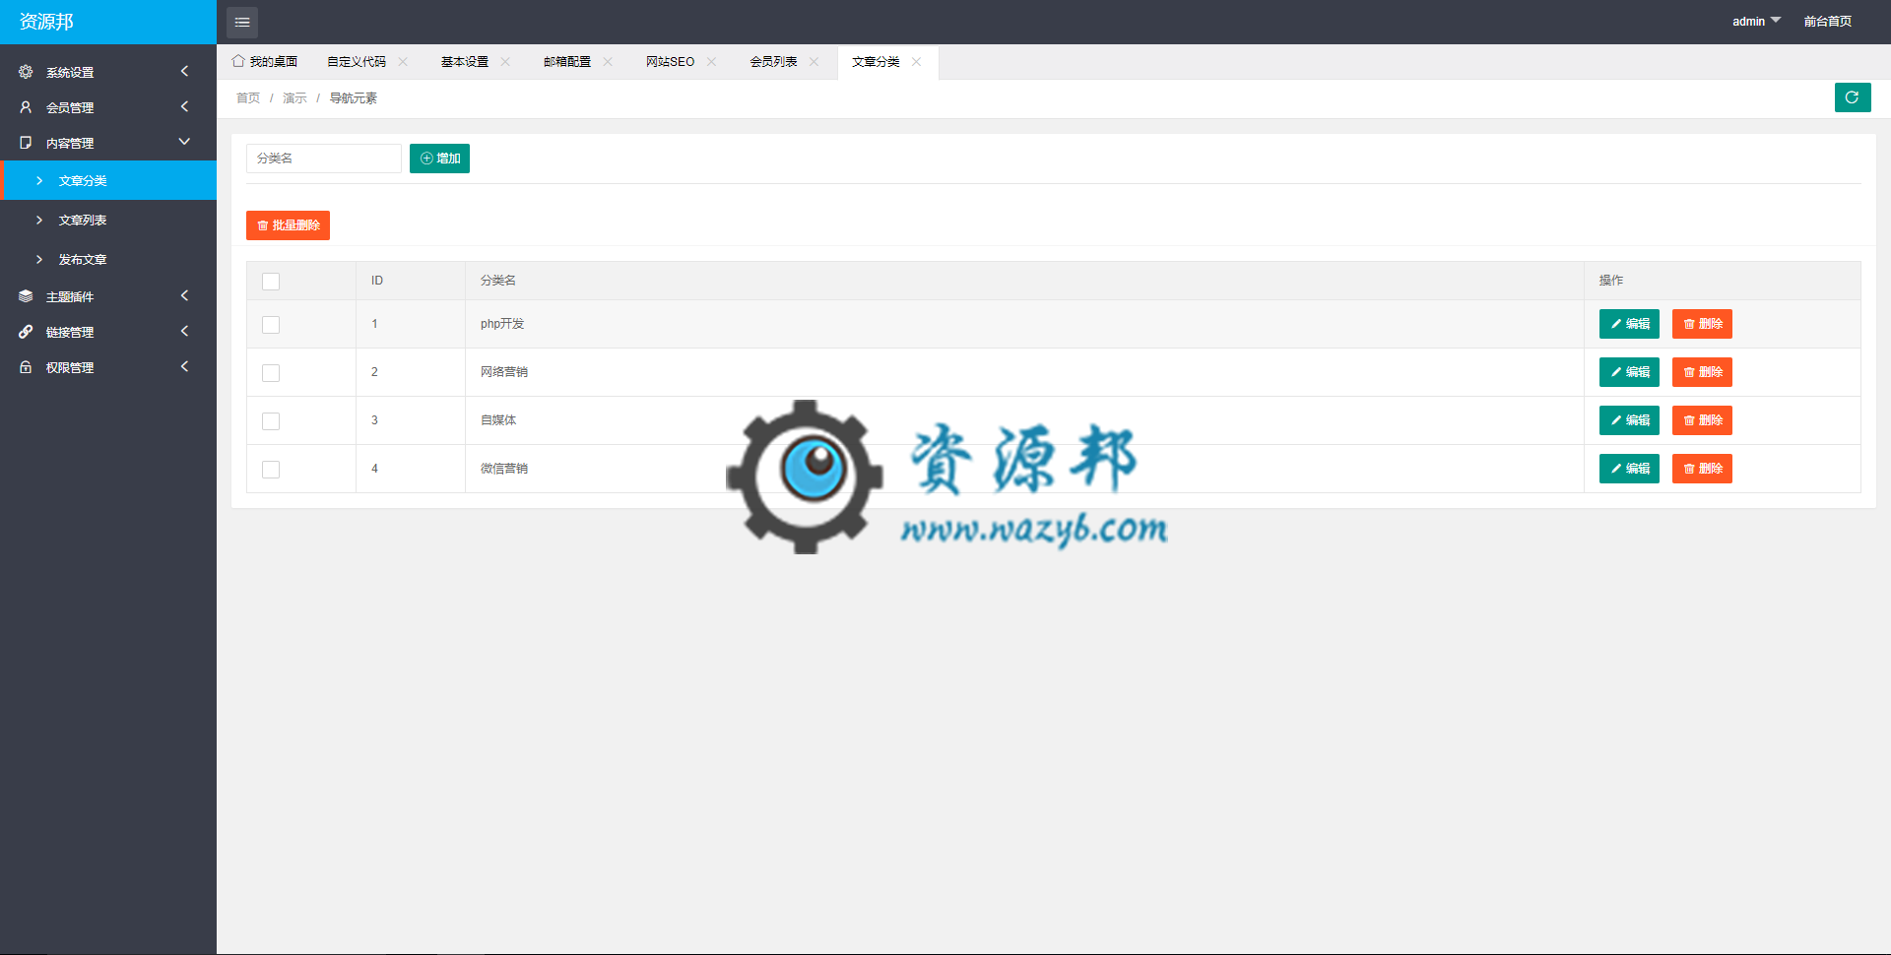Image resolution: width=1891 pixels, height=955 pixels.
Task: Open 文章分类 in sidebar
Action: 108,180
